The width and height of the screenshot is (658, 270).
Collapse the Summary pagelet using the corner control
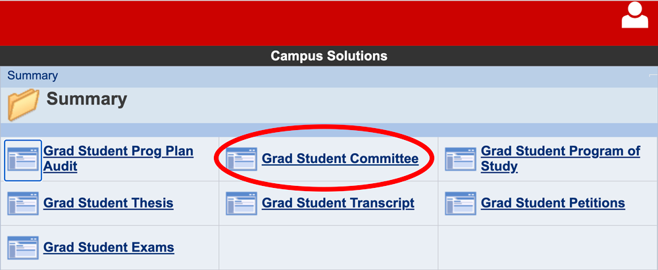(653, 75)
